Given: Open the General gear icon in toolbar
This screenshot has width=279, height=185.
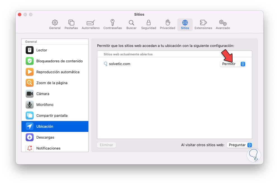Looking at the screenshot, I should [55, 23].
